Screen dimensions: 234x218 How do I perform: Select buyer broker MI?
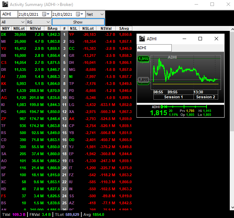[4, 41]
